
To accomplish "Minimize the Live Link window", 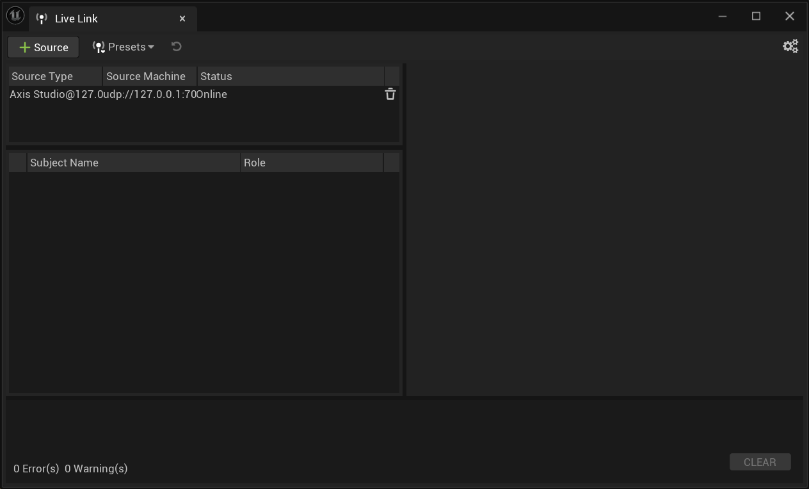I will tap(723, 16).
